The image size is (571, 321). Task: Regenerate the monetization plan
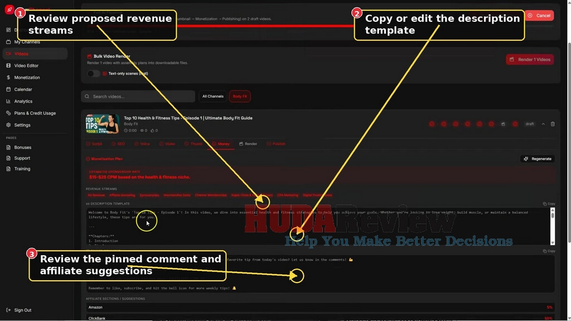point(538,159)
